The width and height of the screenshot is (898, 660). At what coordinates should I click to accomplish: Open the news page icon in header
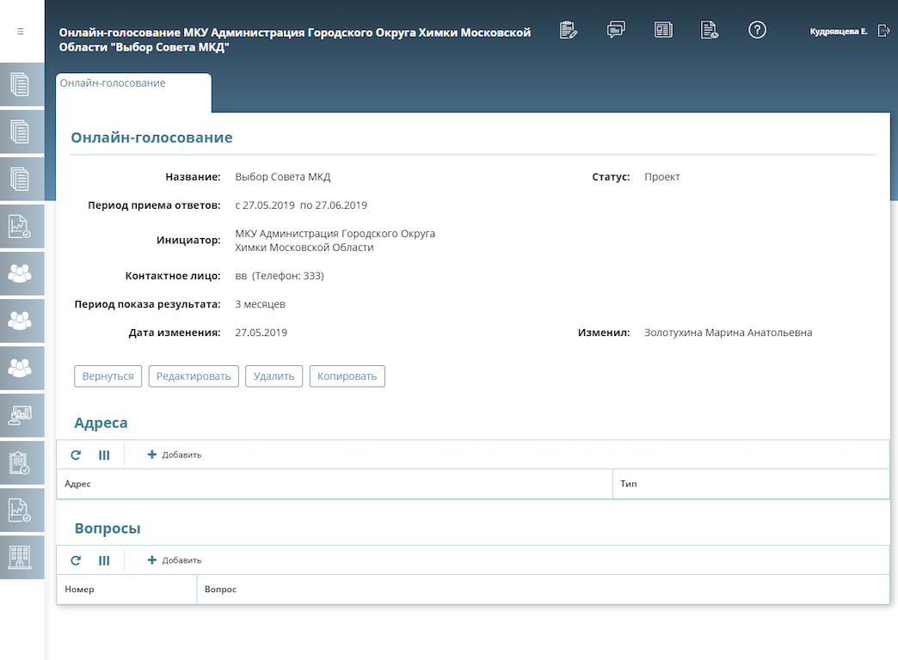(x=662, y=30)
